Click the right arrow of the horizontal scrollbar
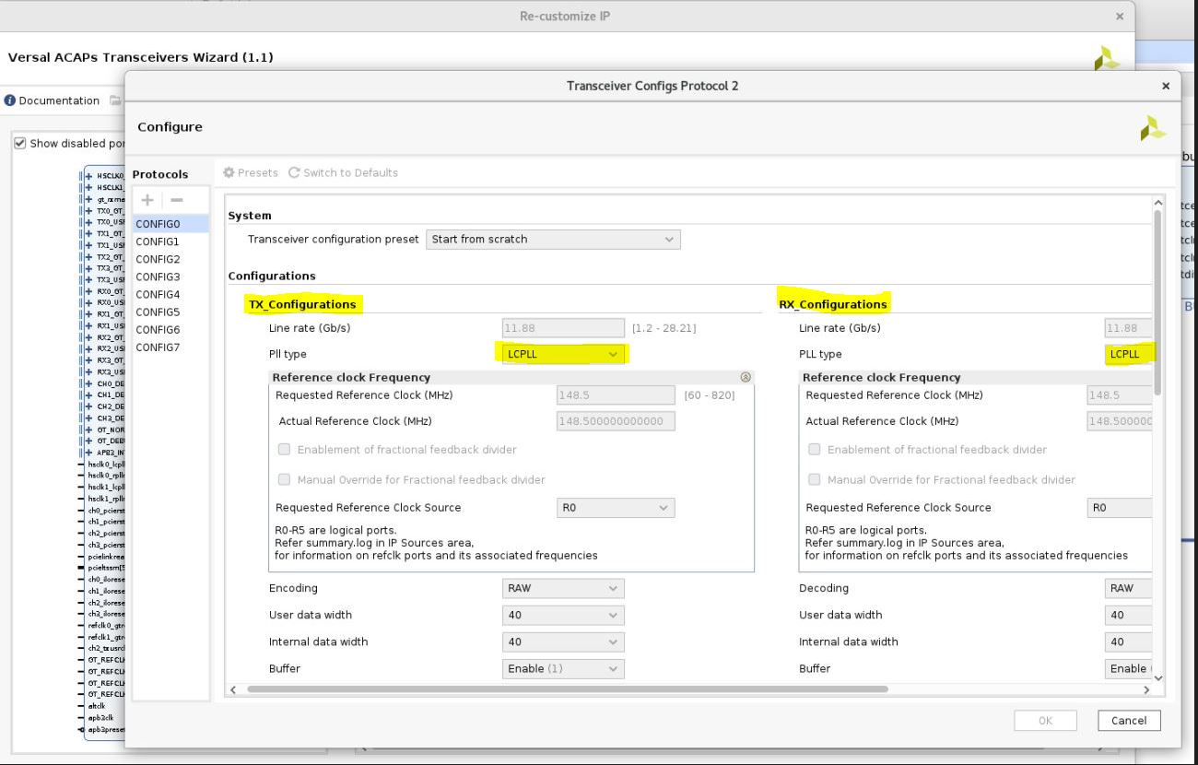This screenshot has height=765, width=1198. (x=1146, y=689)
